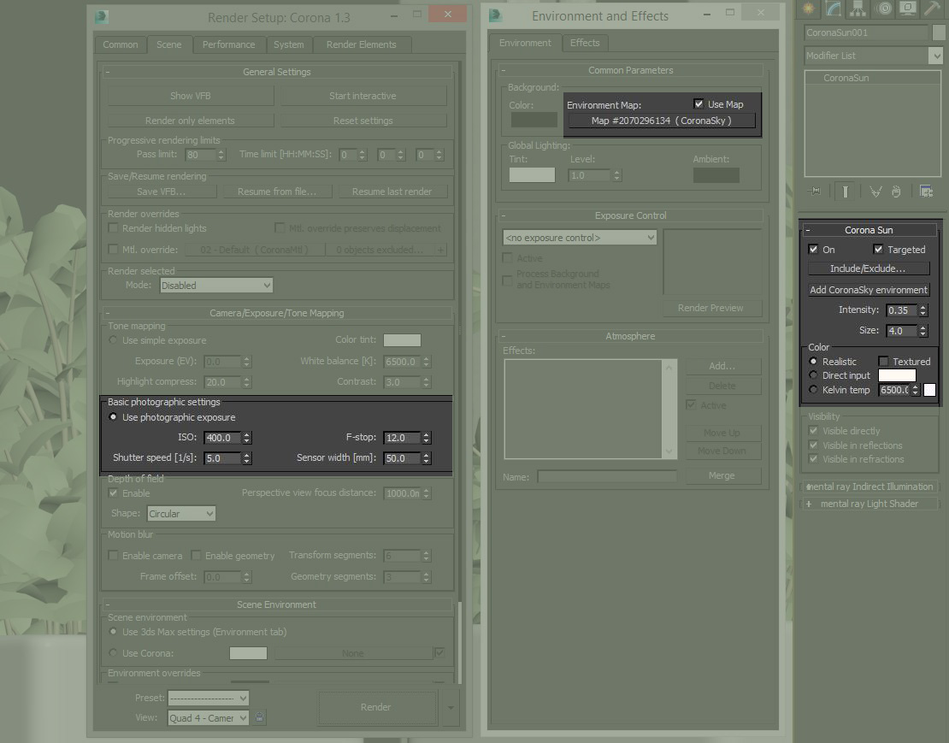949x743 pixels.
Task: Open the Render button options arrow
Action: 451,707
